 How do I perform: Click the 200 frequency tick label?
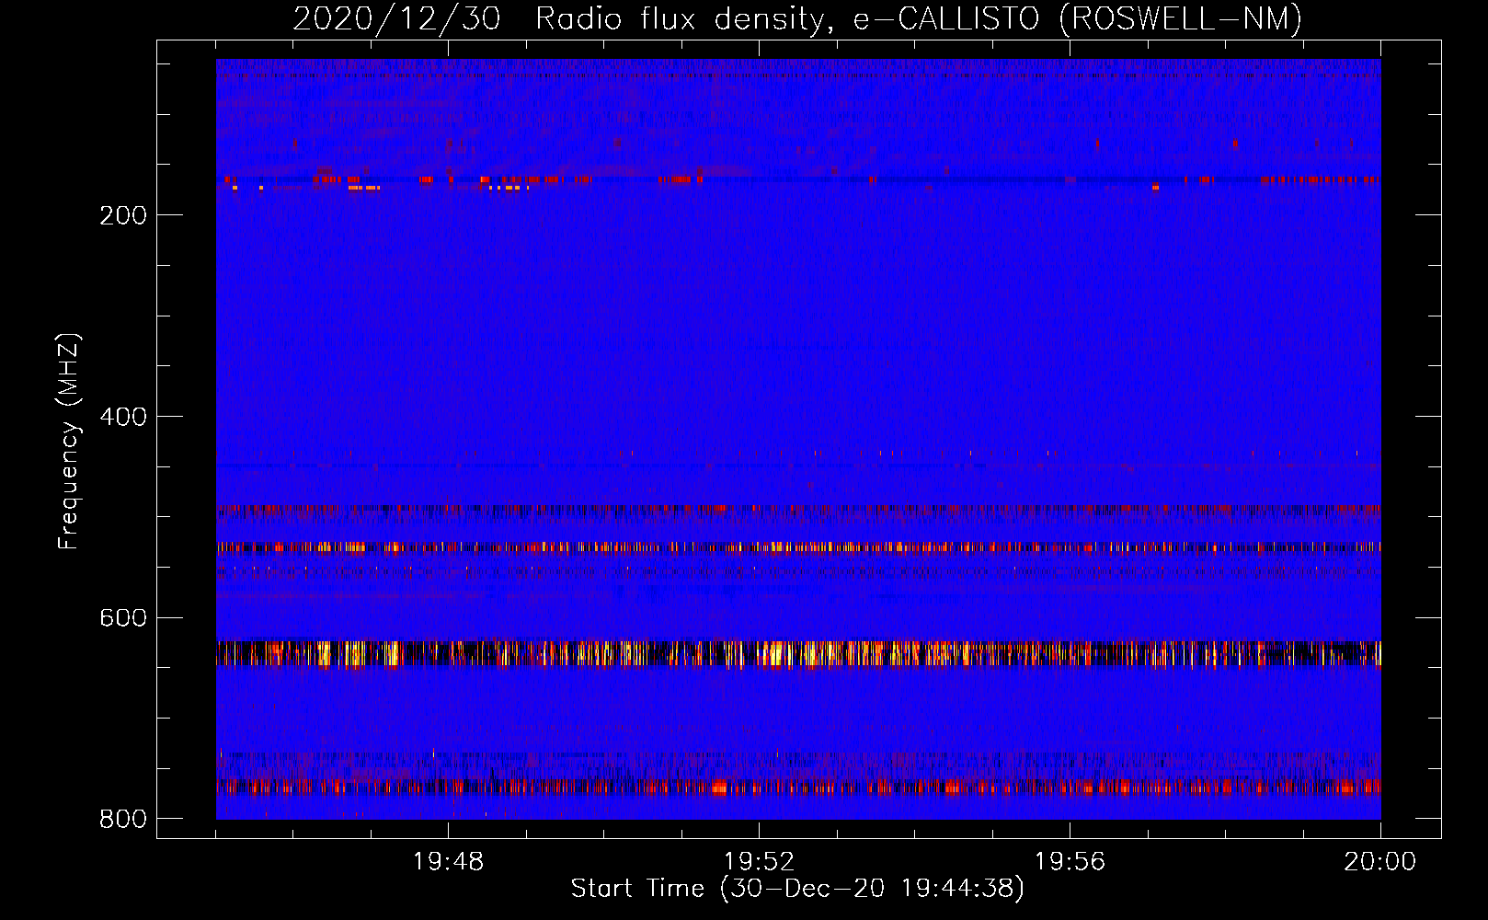click(123, 215)
